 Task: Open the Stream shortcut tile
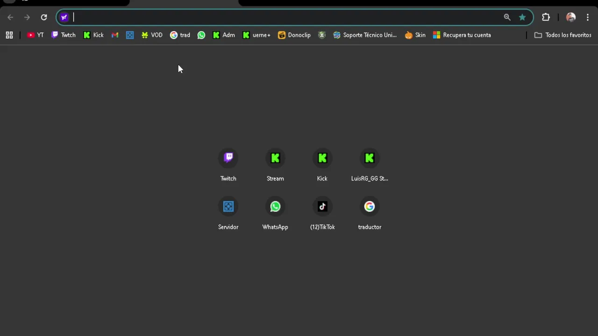pyautogui.click(x=275, y=166)
